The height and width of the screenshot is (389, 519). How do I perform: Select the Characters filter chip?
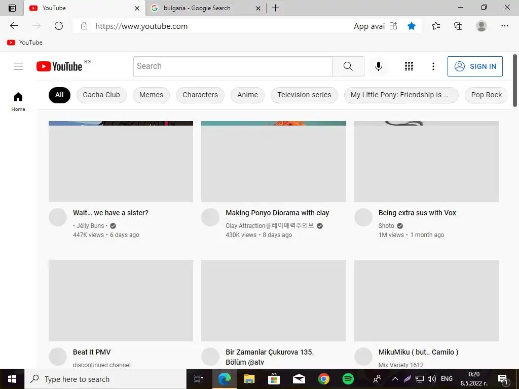pyautogui.click(x=200, y=95)
